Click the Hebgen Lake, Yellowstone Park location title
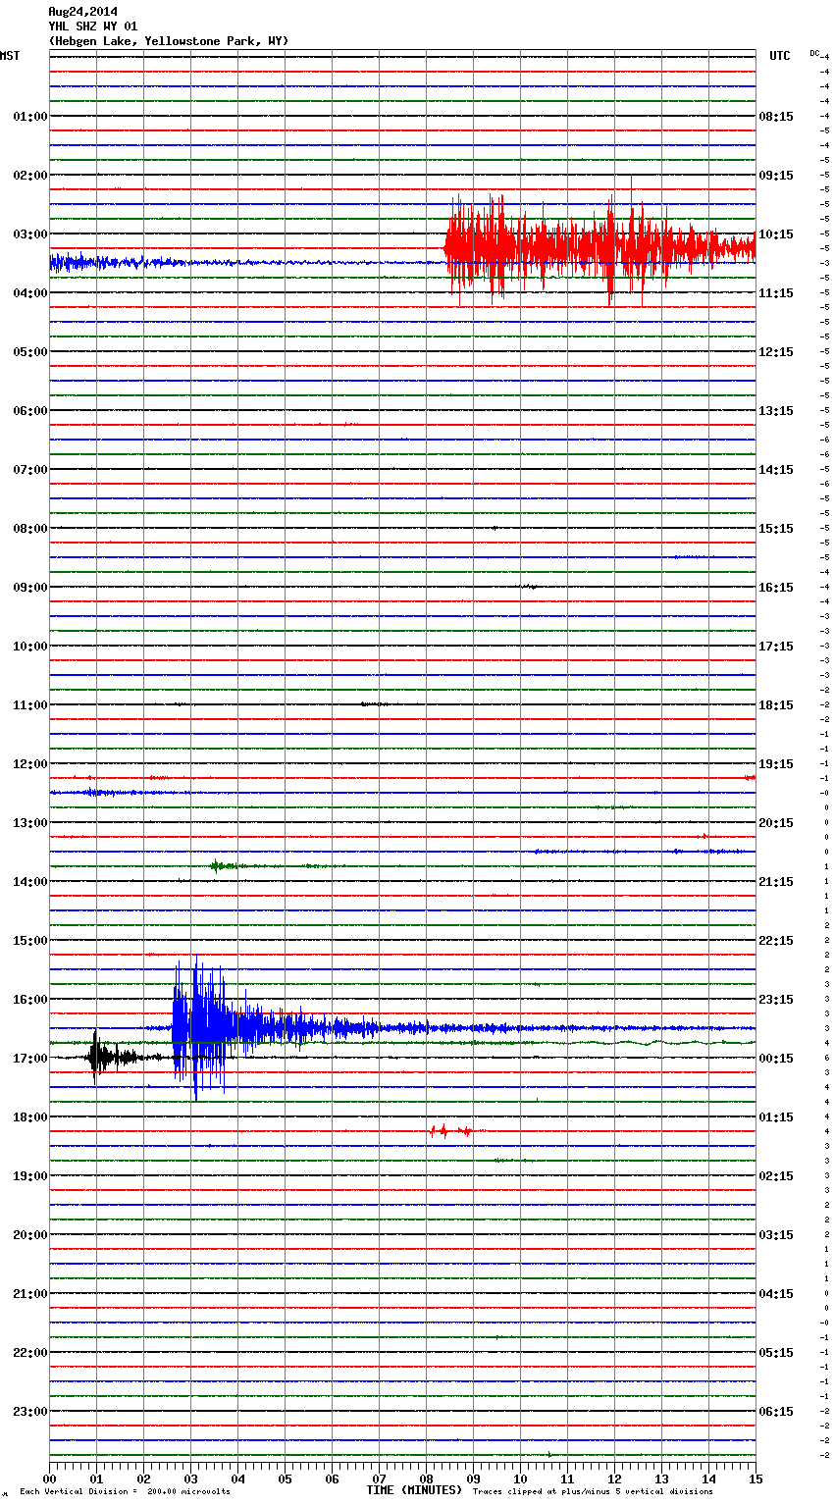The height and width of the screenshot is (1505, 834). click(169, 41)
